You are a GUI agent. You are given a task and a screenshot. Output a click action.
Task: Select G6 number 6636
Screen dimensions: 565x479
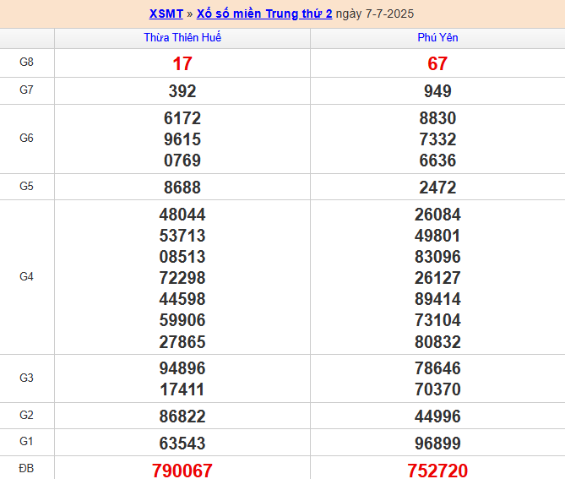point(437,161)
